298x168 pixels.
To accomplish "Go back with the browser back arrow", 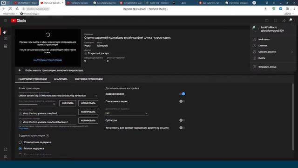I will click(x=4, y=9).
